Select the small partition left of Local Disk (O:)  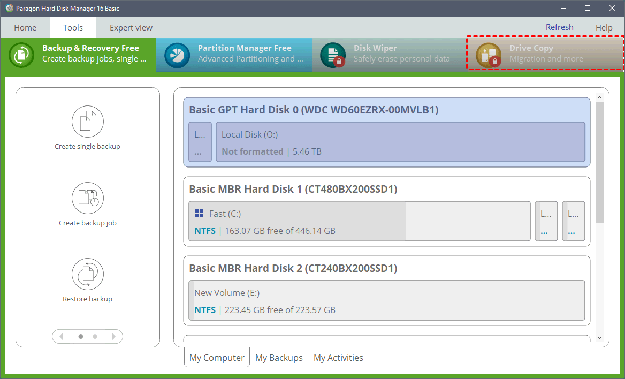click(200, 142)
